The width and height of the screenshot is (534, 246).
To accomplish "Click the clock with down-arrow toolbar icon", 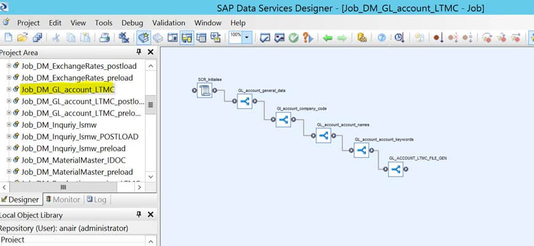I will [x=399, y=38].
